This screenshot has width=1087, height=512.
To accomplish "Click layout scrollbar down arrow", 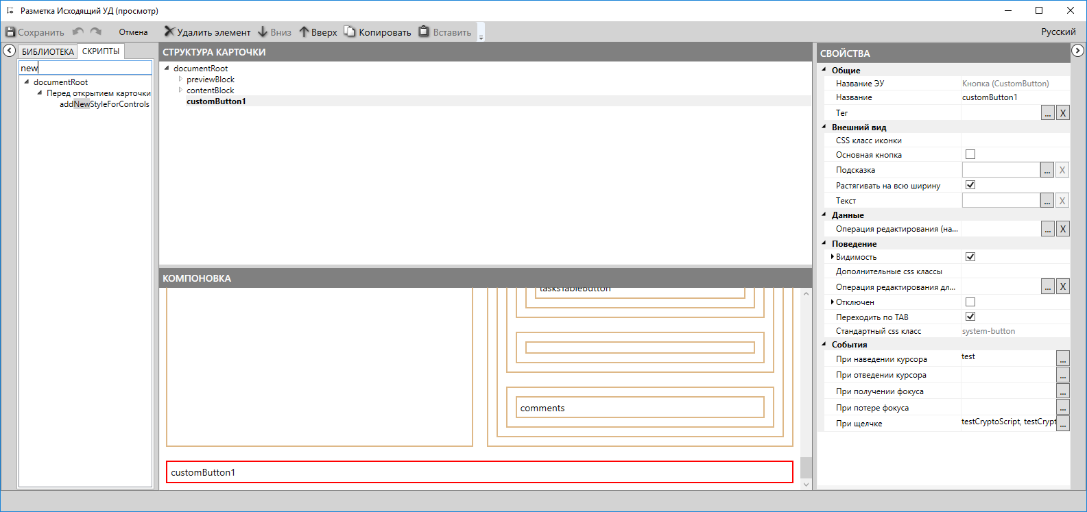I will 806,484.
